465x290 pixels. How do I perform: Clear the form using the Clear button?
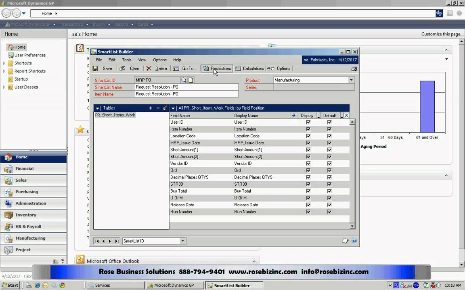pyautogui.click(x=129, y=68)
